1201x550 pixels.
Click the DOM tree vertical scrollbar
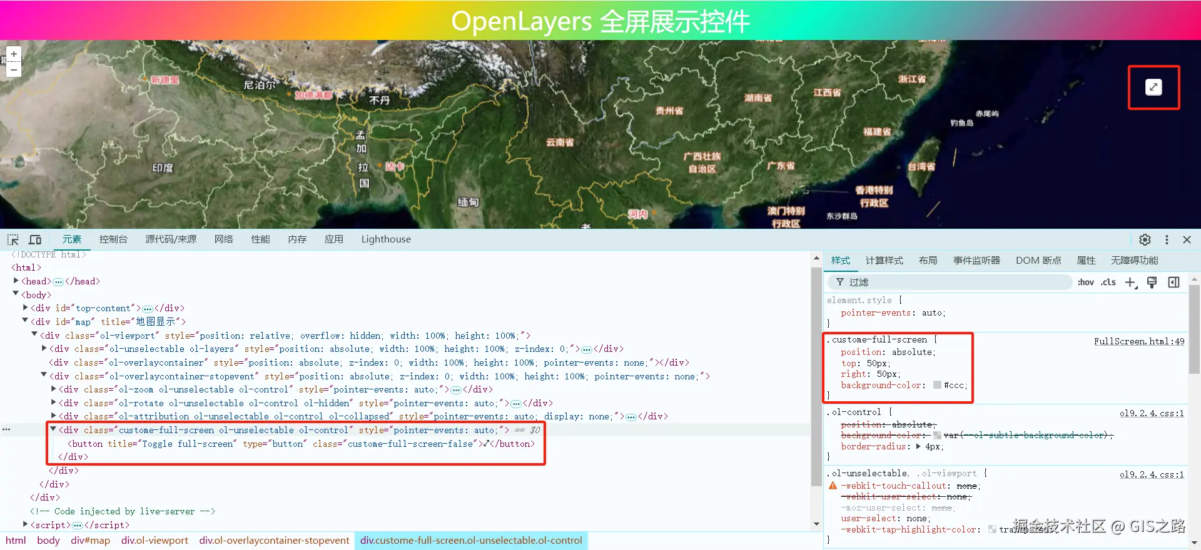point(816,377)
